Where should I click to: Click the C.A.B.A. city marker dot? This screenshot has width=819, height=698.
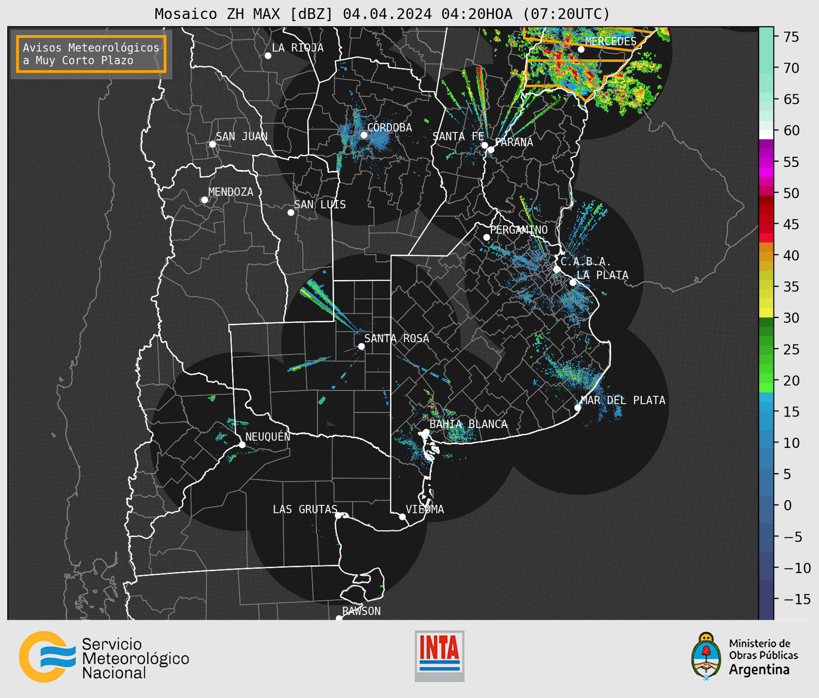point(557,269)
